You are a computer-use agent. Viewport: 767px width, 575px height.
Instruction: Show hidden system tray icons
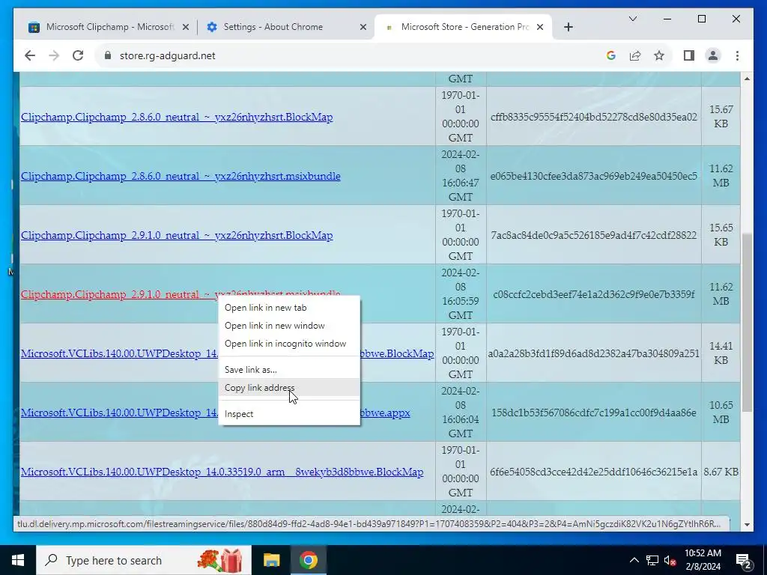pos(634,560)
